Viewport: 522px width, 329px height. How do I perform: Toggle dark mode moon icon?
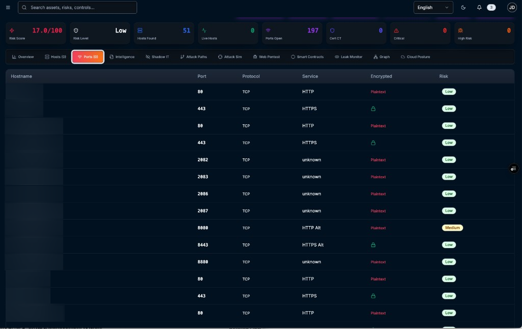[x=463, y=7]
